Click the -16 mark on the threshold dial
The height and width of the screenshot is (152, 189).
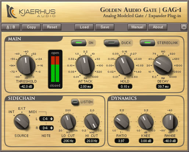click(x=41, y=65)
